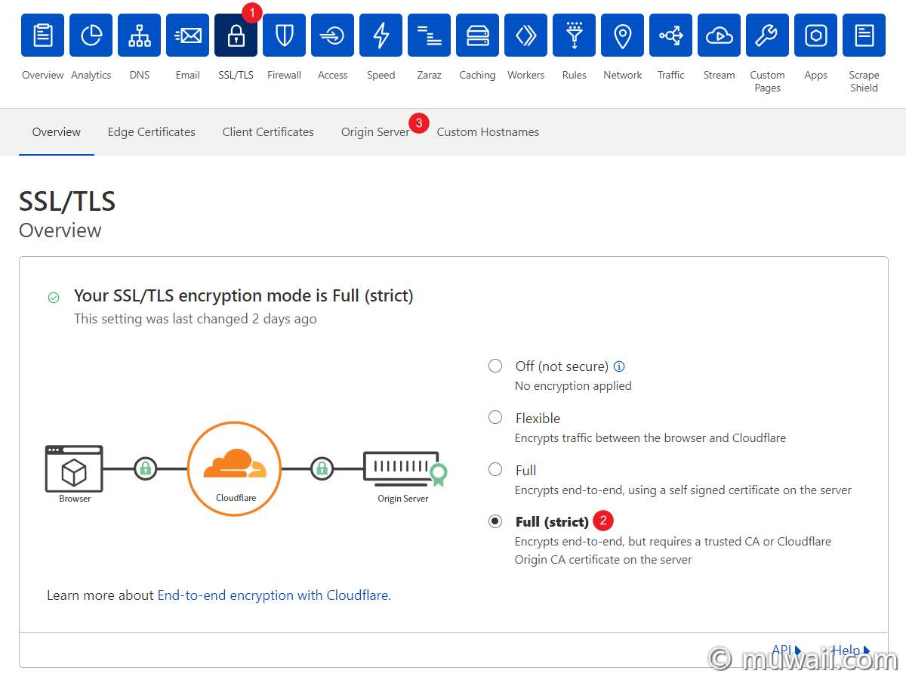Viewport: 906px width, 680px height.
Task: Select the Off (not secure) radio button
Action: [495, 366]
